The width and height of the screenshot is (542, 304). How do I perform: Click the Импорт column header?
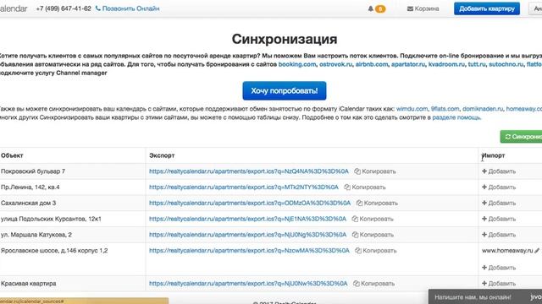pyautogui.click(x=493, y=155)
